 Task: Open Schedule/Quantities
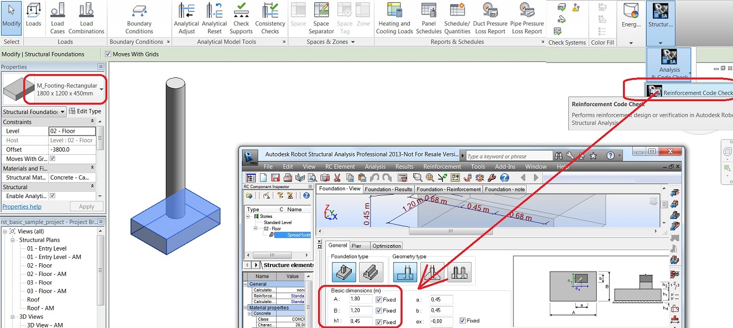click(x=457, y=18)
